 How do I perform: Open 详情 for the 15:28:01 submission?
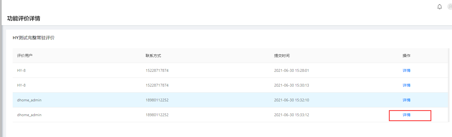point(407,70)
